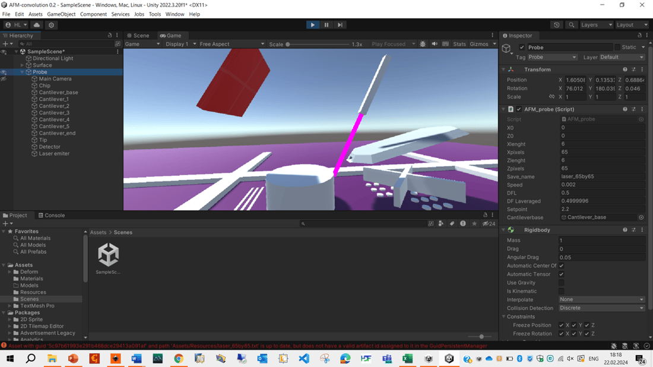Enable Is Kinematic checkbox
The image size is (653, 367).
(562, 291)
